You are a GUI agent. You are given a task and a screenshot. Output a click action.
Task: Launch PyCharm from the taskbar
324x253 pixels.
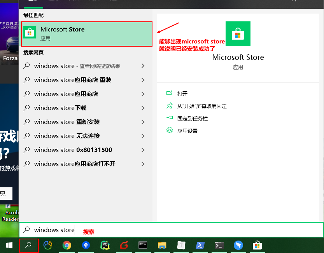point(105,245)
